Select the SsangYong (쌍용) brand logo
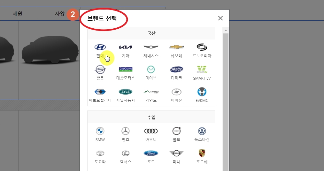 100,69
